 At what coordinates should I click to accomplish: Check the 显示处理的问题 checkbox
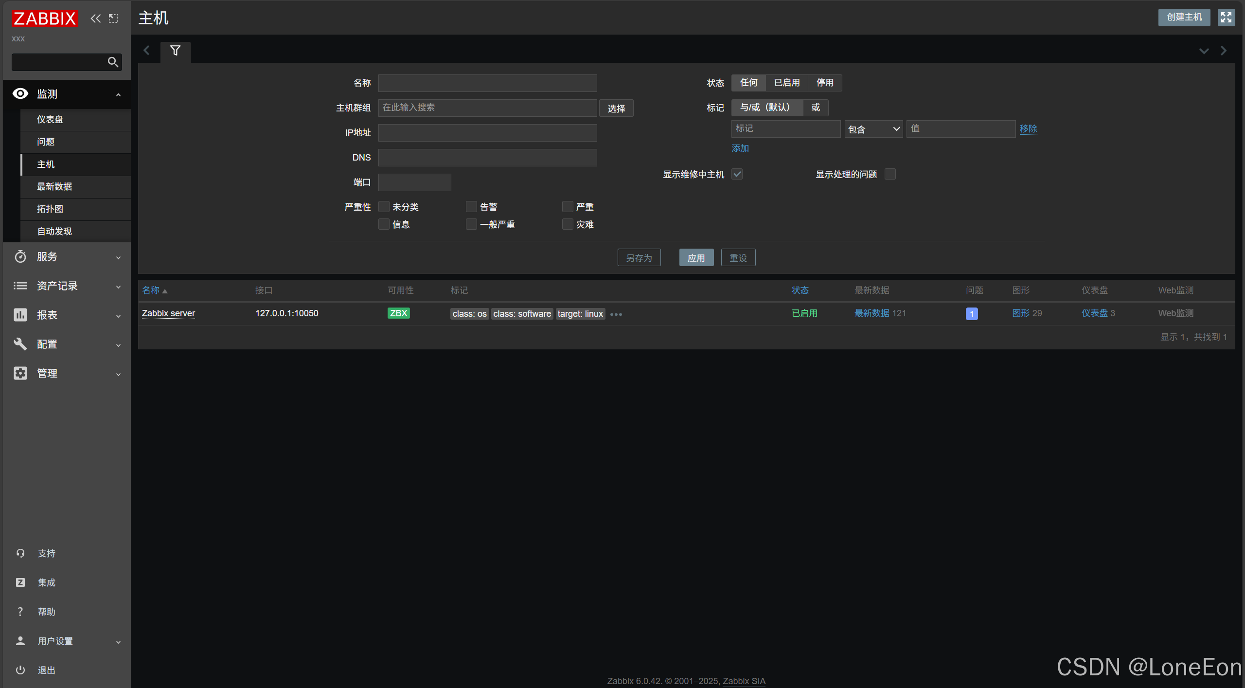click(889, 174)
